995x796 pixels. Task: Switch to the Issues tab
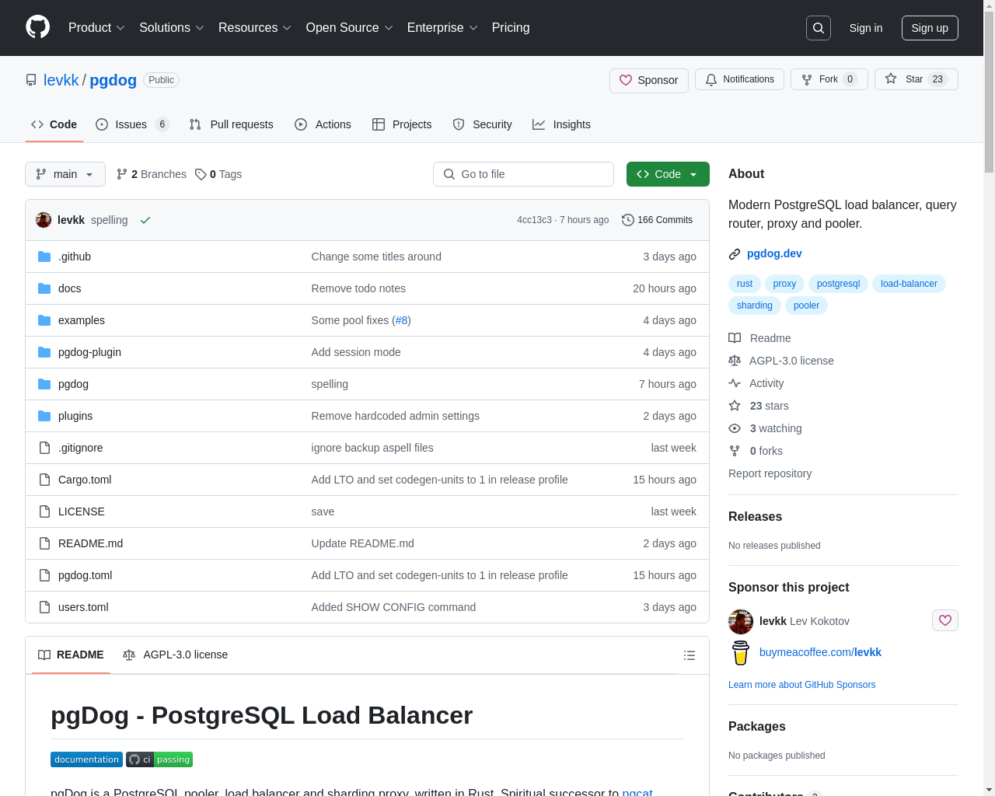[132, 124]
